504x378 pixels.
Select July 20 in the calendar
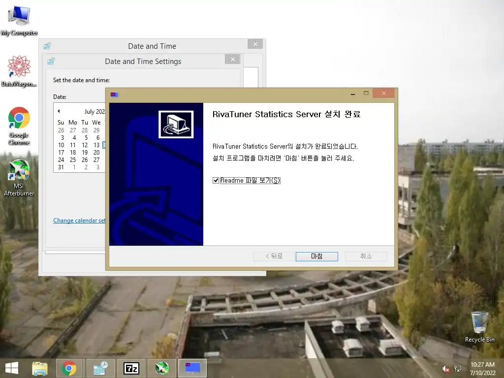[x=96, y=153]
